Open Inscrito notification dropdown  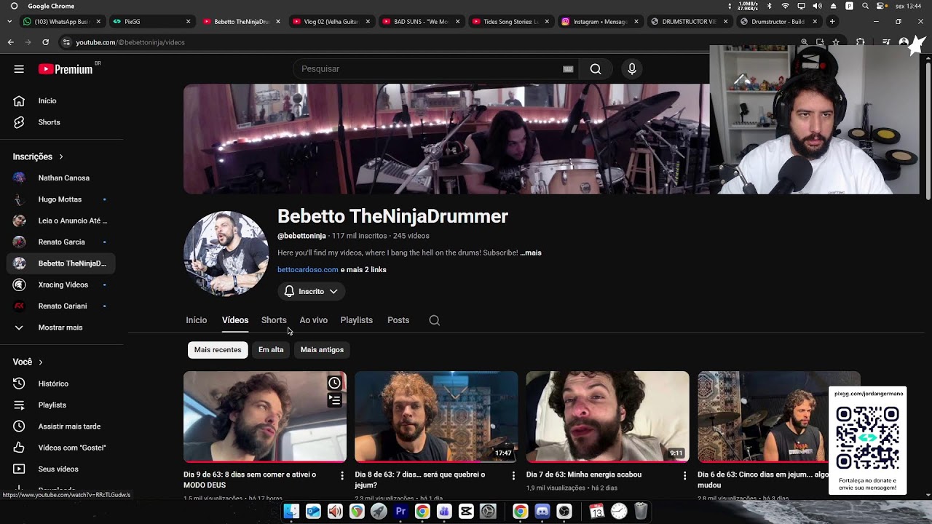311,291
